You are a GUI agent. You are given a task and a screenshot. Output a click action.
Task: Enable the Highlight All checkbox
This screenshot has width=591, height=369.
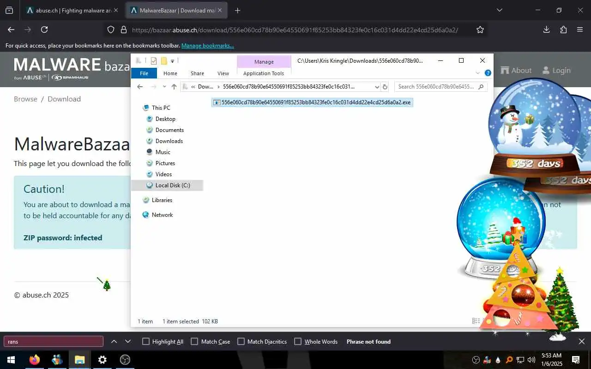click(x=146, y=341)
